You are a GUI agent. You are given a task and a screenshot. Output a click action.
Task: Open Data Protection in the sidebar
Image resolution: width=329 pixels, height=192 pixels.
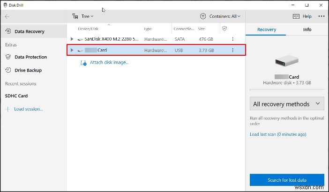[x=30, y=57]
